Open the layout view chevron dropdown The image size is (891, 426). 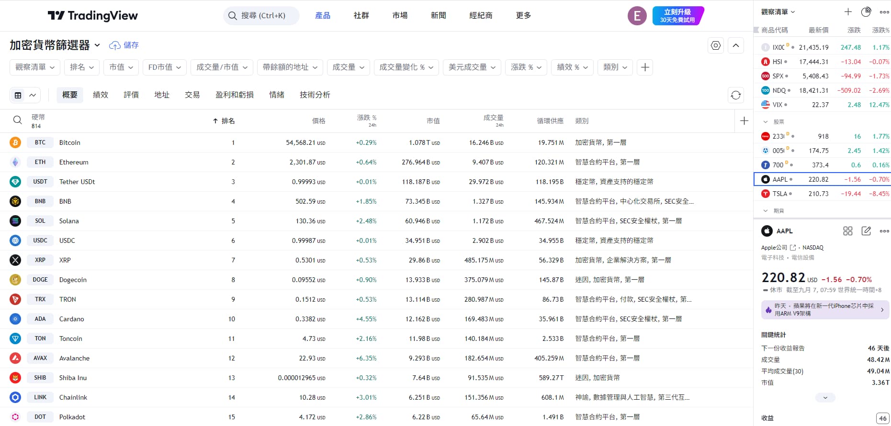pos(33,95)
